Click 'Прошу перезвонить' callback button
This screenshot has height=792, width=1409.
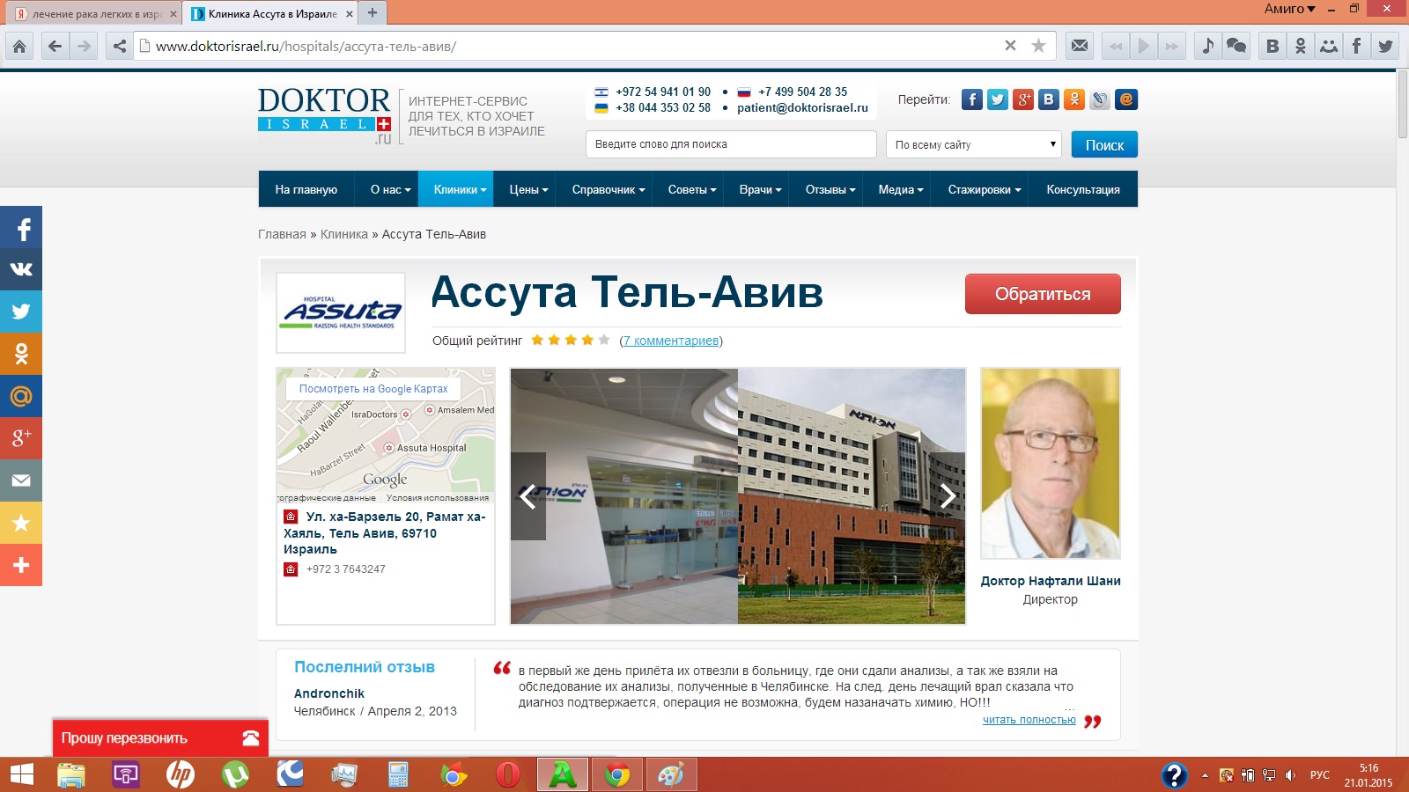tap(160, 737)
